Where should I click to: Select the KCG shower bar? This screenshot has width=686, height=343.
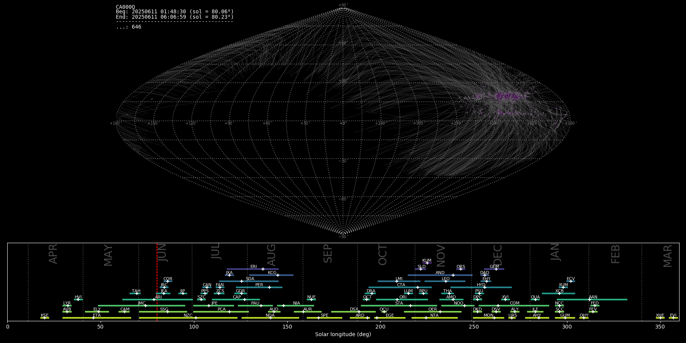pos(271,275)
